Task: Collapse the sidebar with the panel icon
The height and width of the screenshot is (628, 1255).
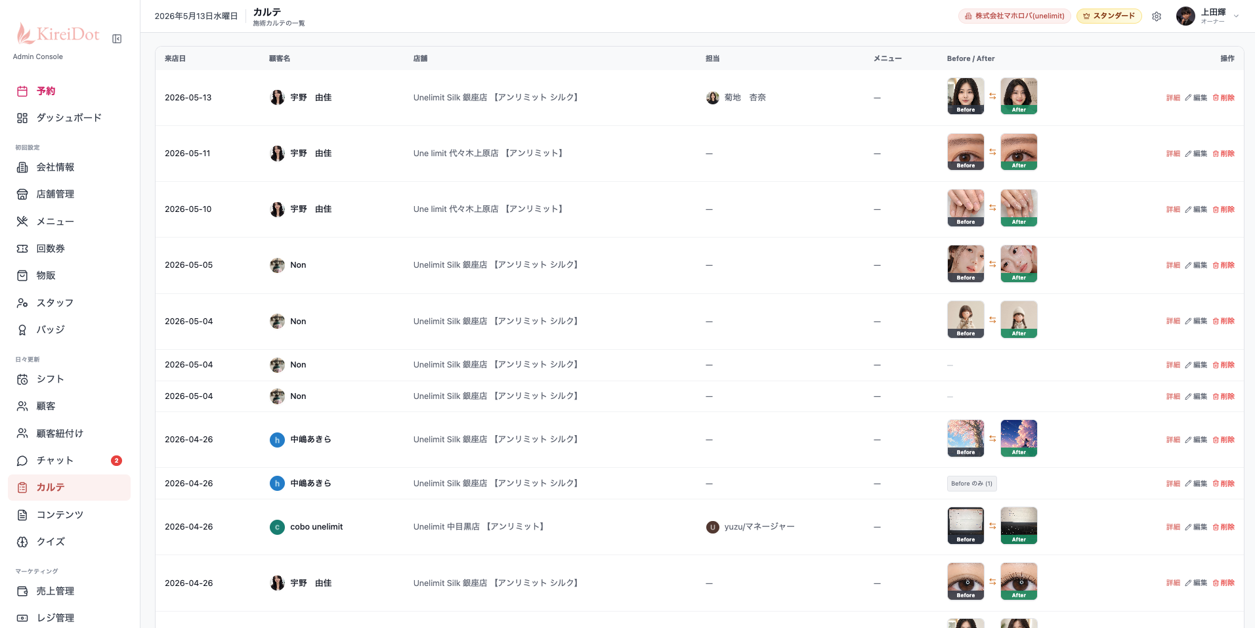Action: [x=117, y=39]
